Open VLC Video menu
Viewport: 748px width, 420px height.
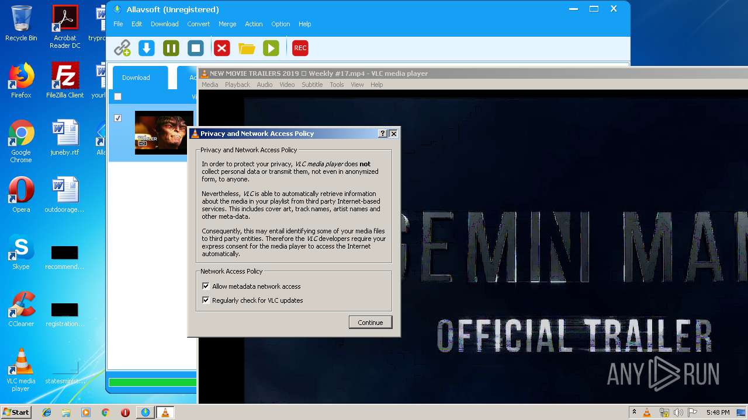coord(287,85)
